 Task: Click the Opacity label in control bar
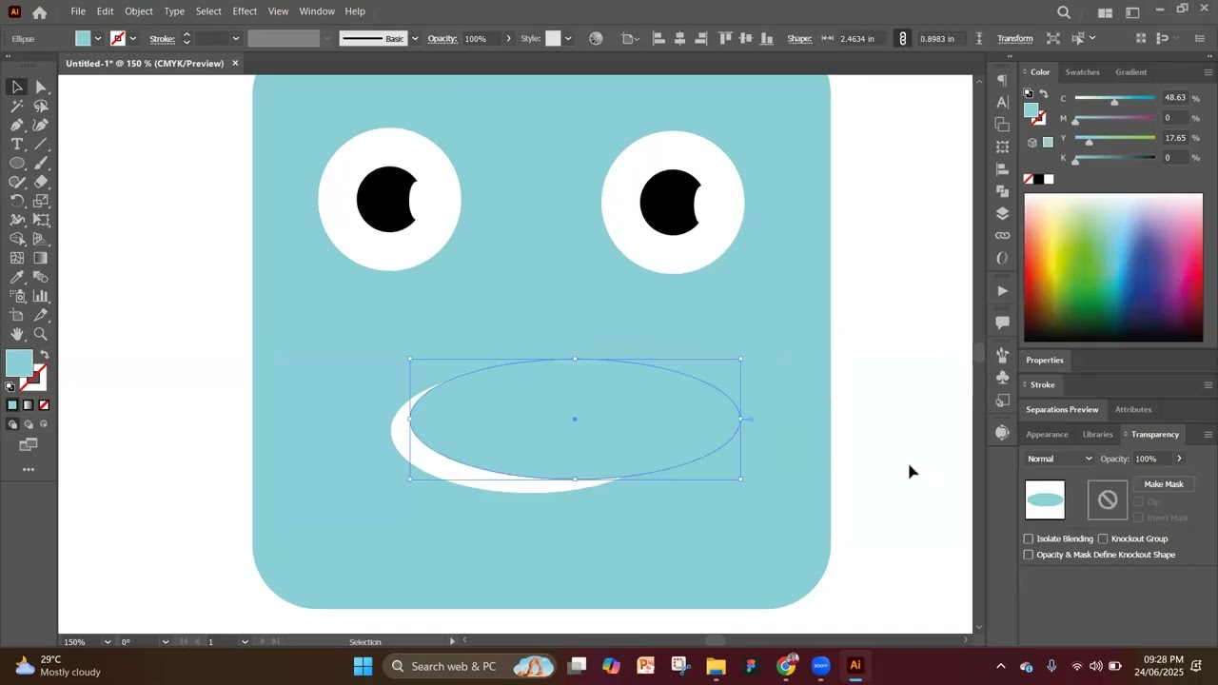click(x=442, y=38)
